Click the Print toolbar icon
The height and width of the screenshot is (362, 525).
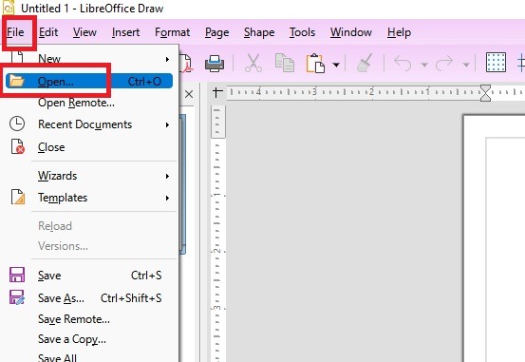[x=215, y=64]
